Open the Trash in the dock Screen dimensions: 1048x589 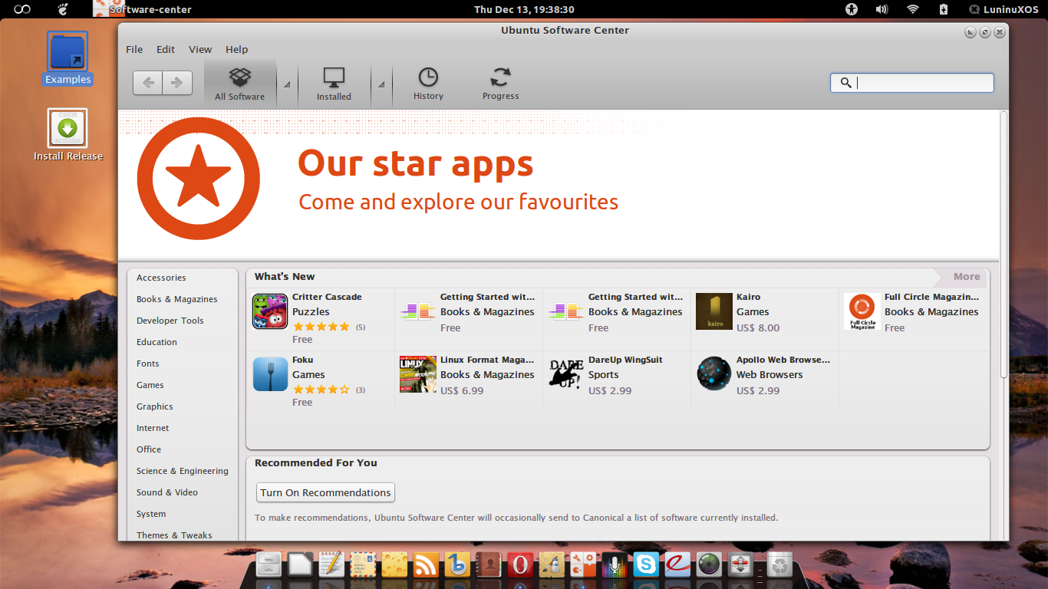coord(780,564)
